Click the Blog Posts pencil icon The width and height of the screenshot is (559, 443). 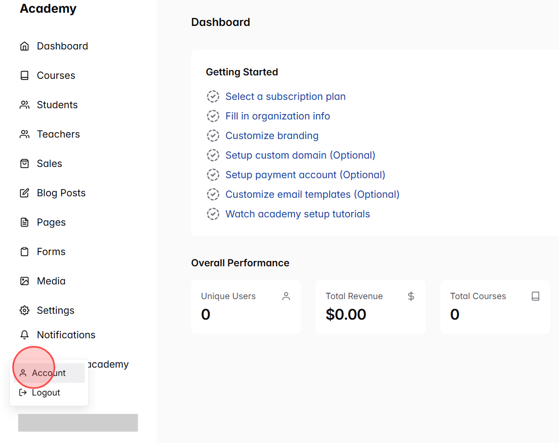[24, 192]
